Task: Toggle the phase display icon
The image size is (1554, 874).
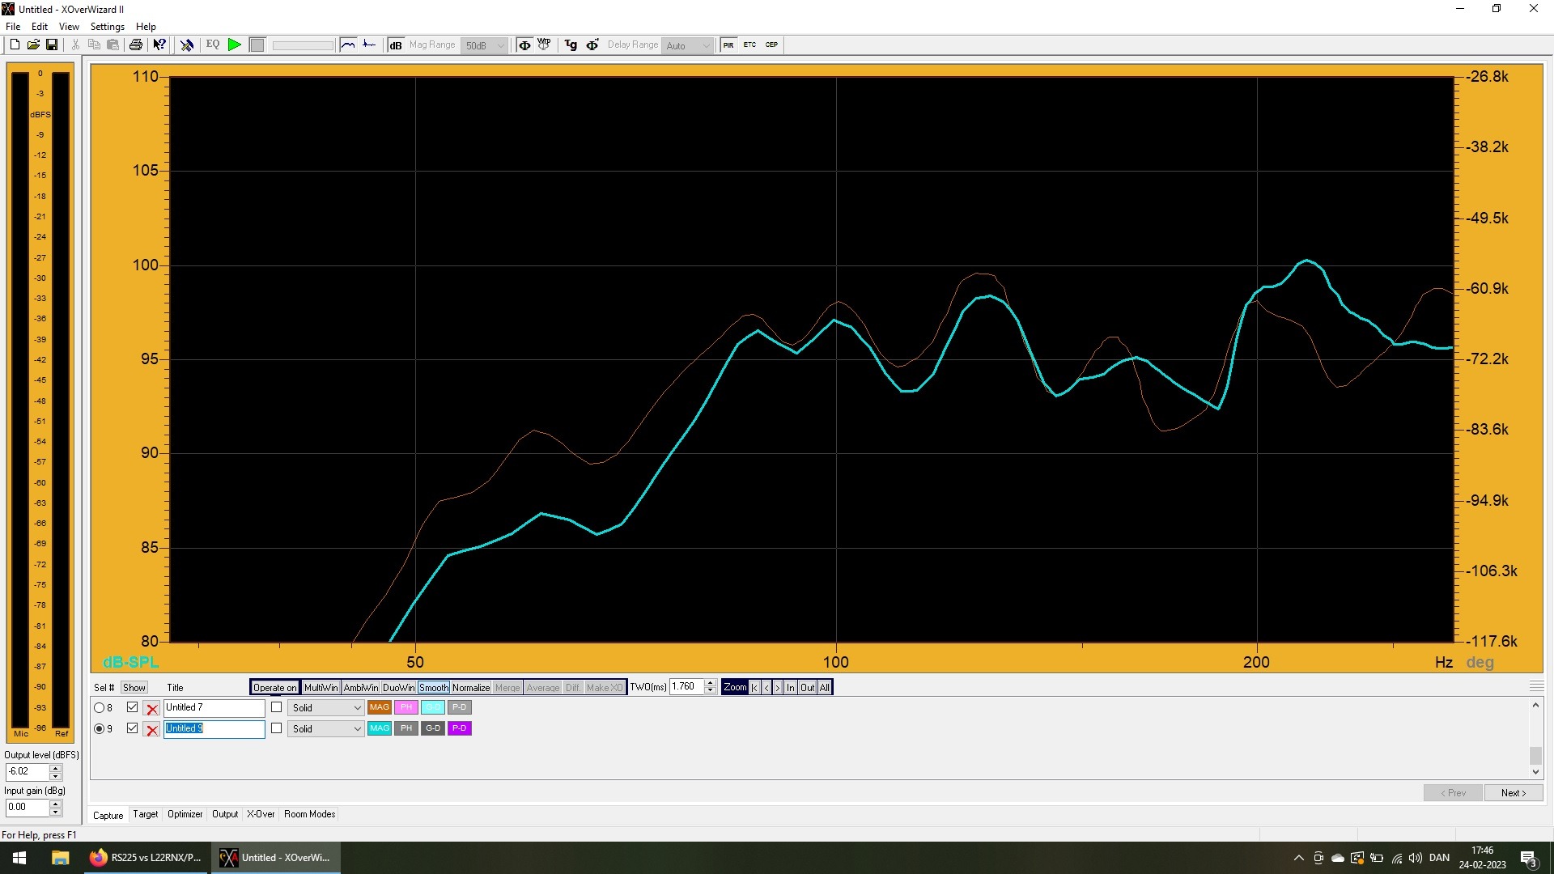Action: coord(524,45)
